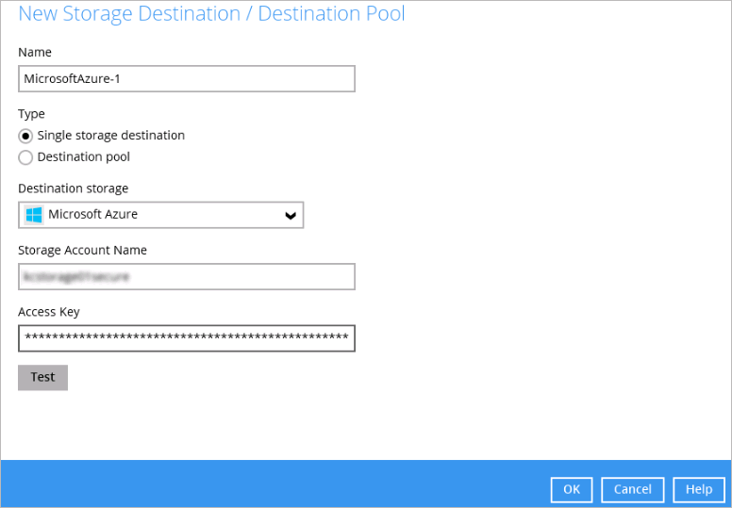732x508 pixels.
Task: Click the Storage Account Name label
Action: tap(83, 250)
